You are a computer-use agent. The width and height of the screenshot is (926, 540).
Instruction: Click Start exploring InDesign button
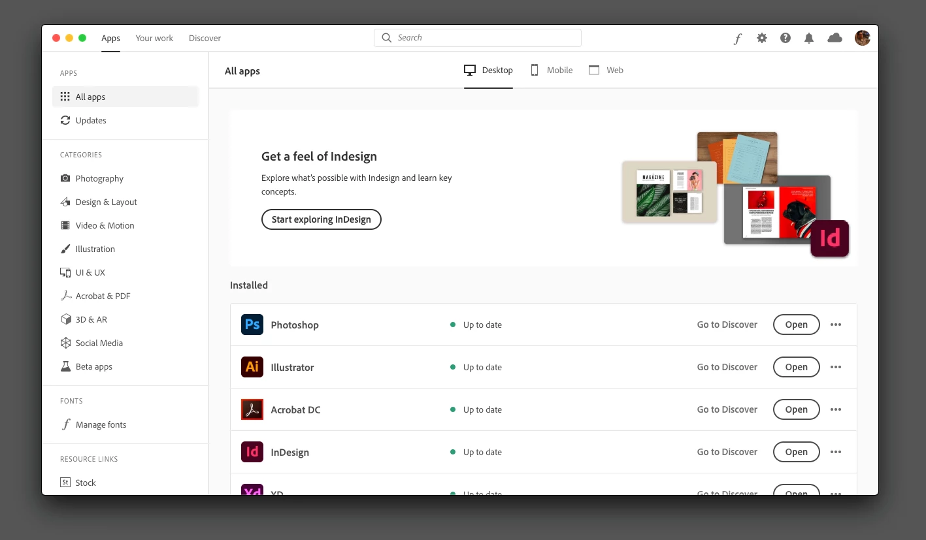(322, 219)
